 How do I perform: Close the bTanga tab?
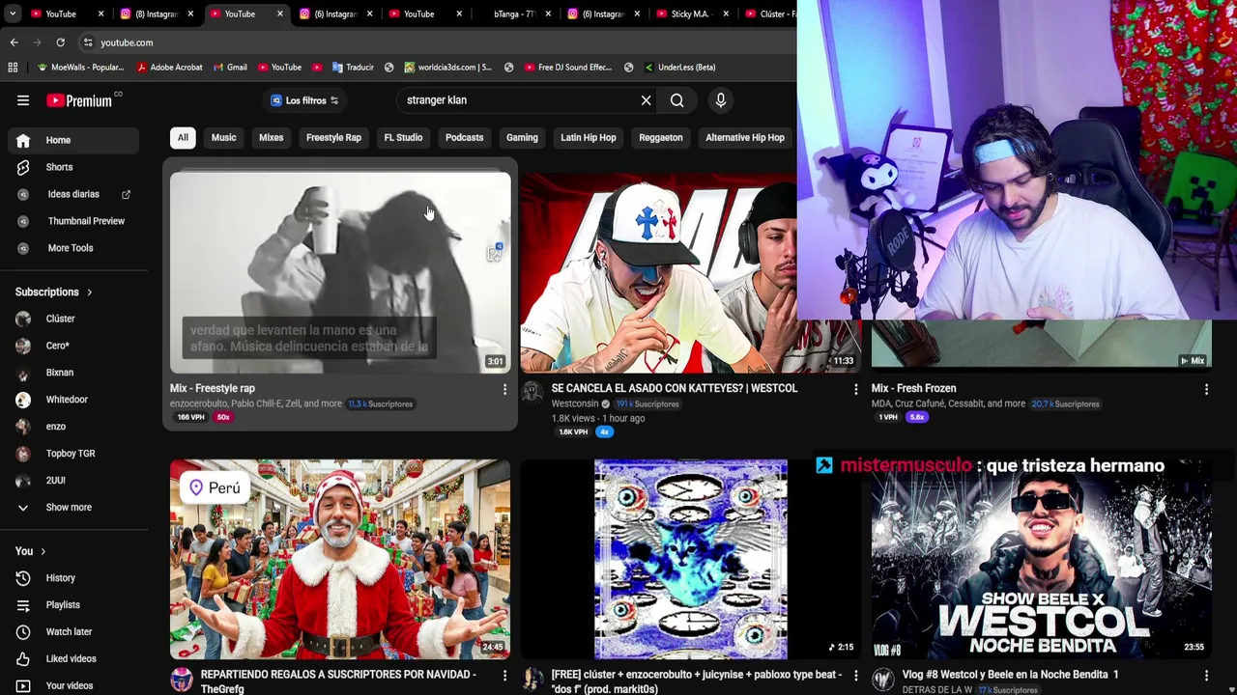[x=548, y=14]
